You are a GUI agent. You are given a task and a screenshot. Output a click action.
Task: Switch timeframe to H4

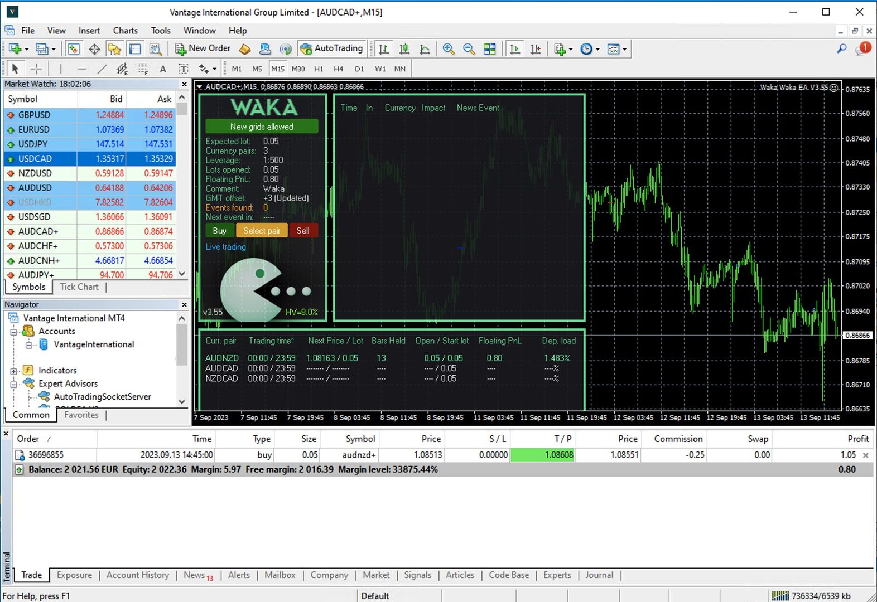pyautogui.click(x=339, y=69)
